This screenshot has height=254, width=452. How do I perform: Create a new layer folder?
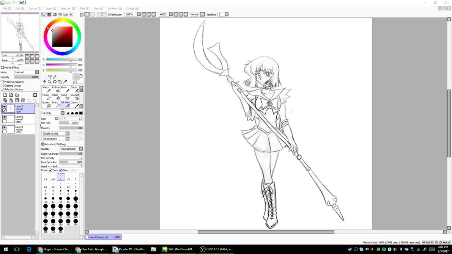tap(17, 95)
